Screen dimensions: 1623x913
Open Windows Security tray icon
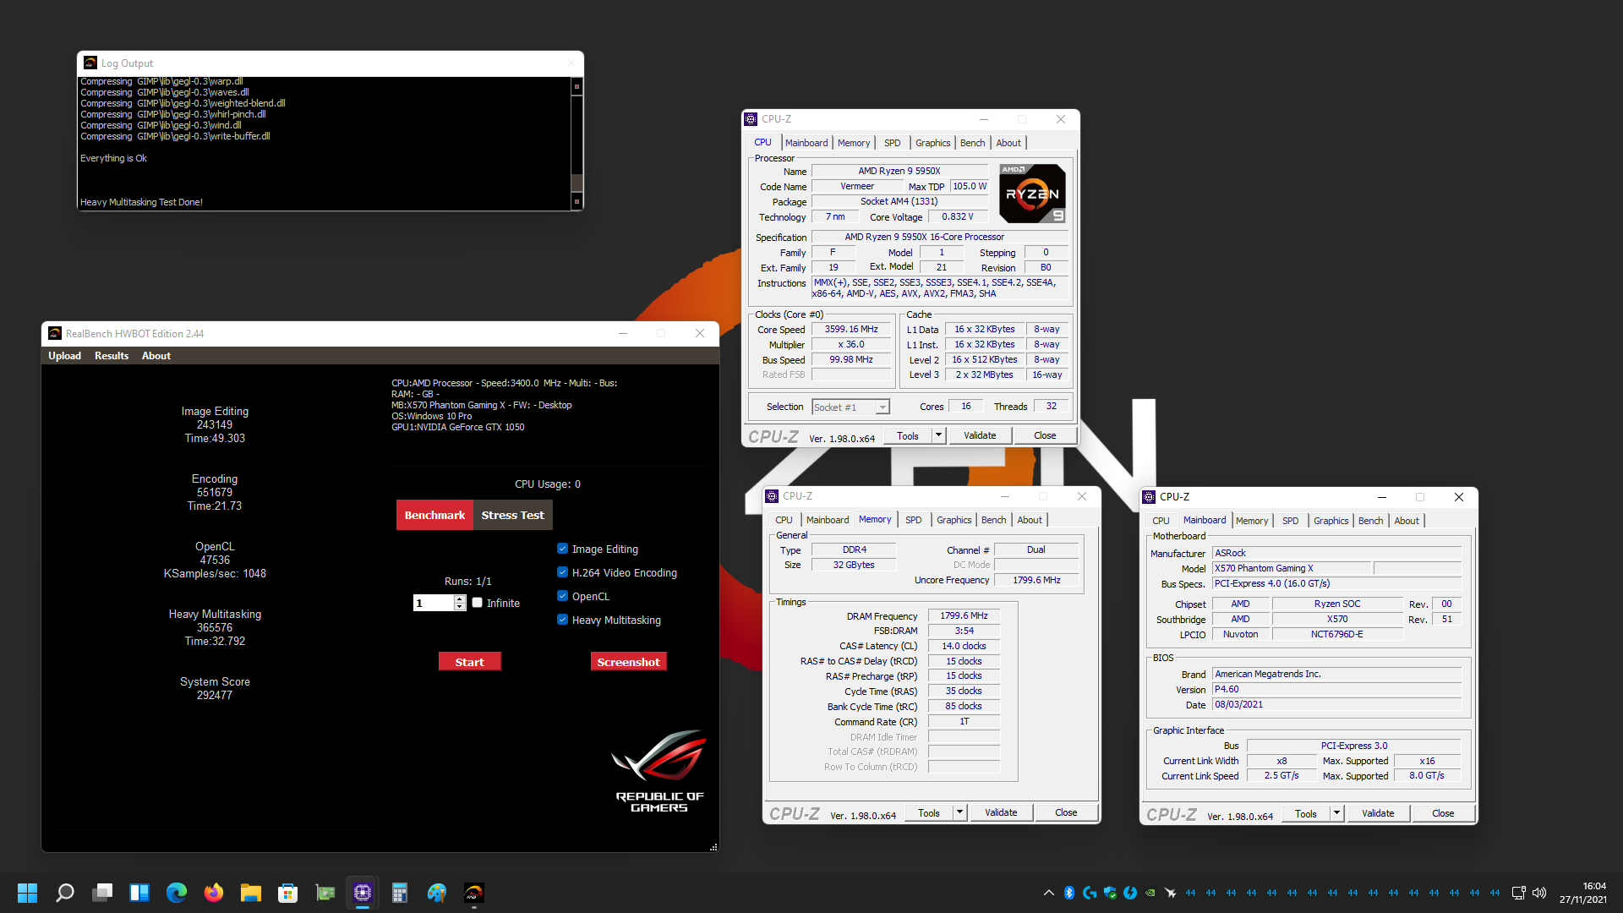[x=1110, y=893]
